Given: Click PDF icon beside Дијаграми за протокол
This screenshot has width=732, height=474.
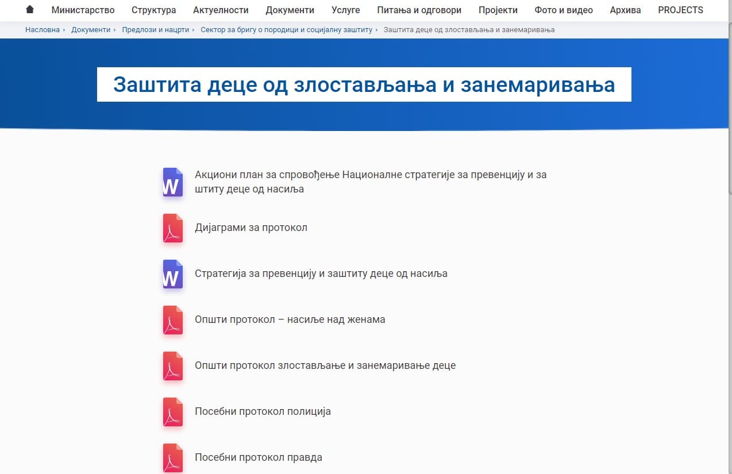Looking at the screenshot, I should click(172, 228).
